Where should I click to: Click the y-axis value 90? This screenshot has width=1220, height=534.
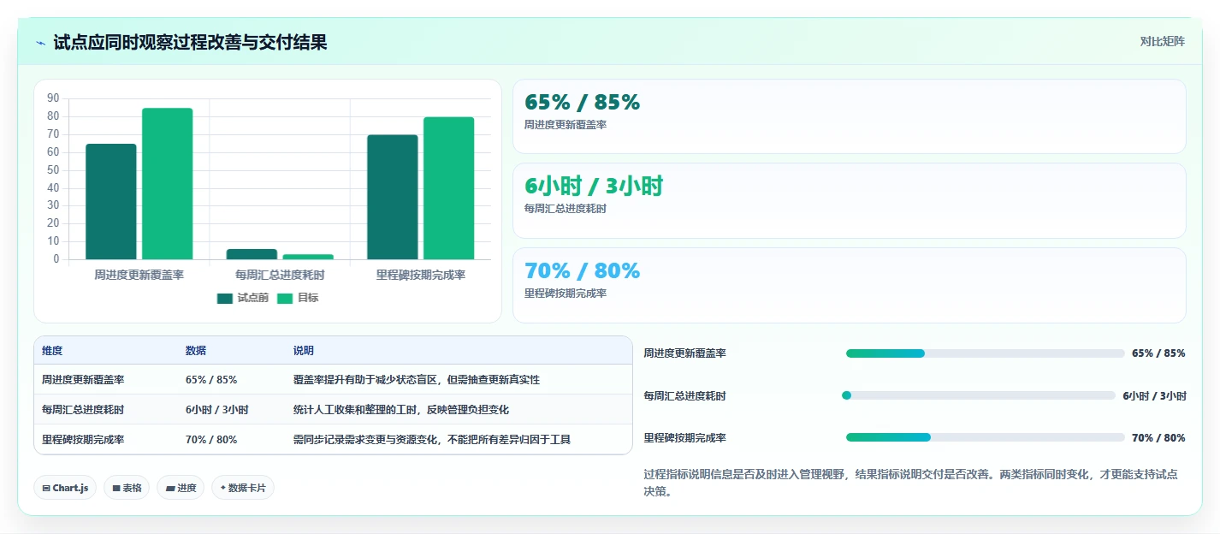point(53,98)
